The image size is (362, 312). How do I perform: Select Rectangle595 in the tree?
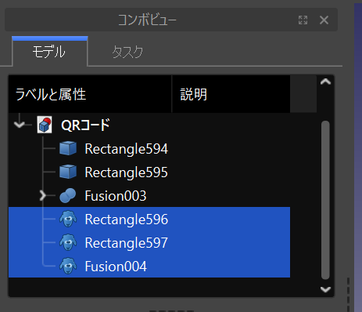(127, 172)
